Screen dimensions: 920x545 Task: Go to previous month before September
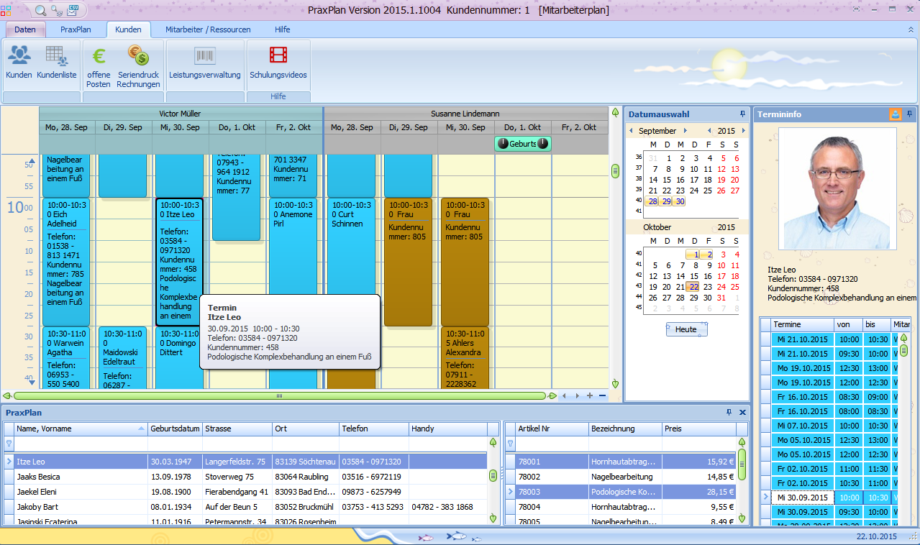click(x=632, y=131)
